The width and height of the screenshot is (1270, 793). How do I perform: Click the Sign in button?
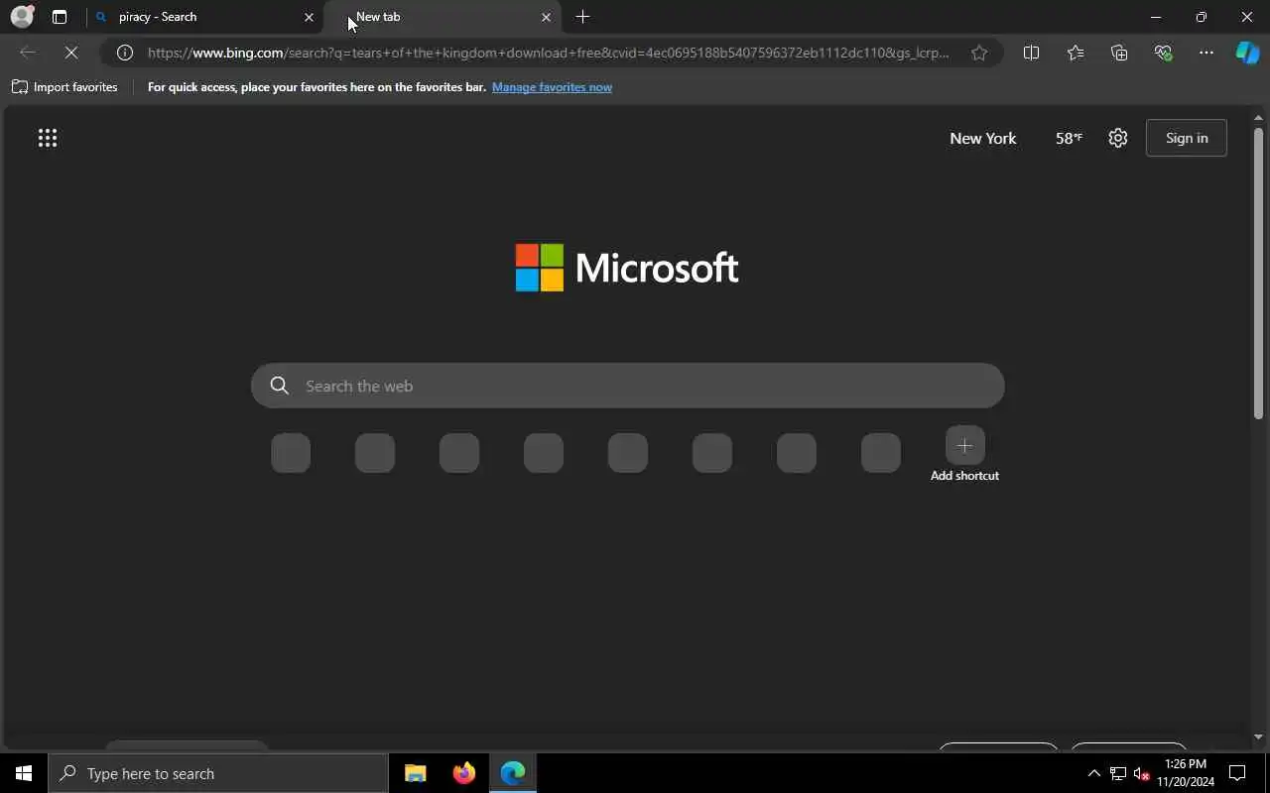[1187, 138]
